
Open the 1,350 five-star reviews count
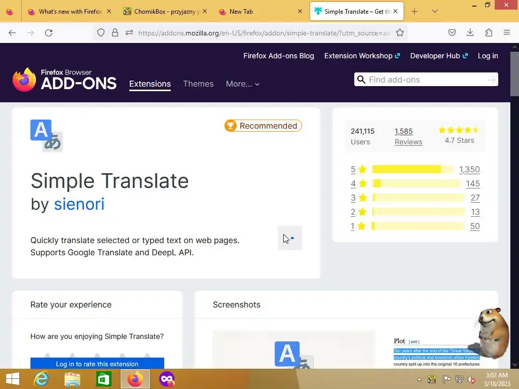click(469, 169)
